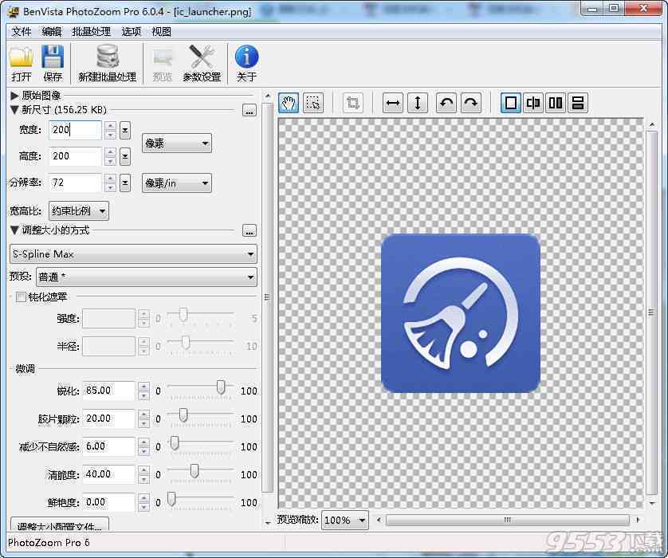Viewport: 668px width, 558px height.
Task: Rotate image clockwise
Action: tap(471, 103)
